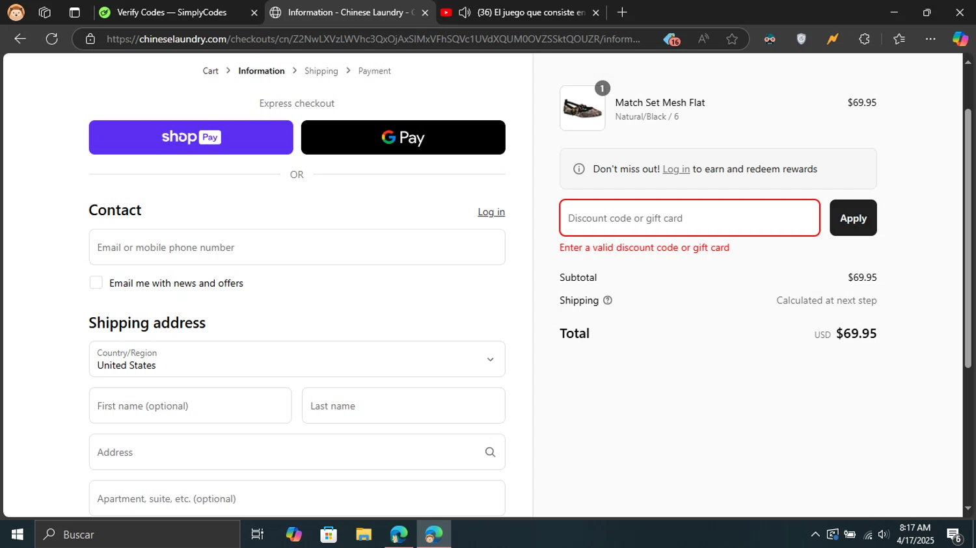Open Edge settings and more menu
976x548 pixels.
pos(930,39)
